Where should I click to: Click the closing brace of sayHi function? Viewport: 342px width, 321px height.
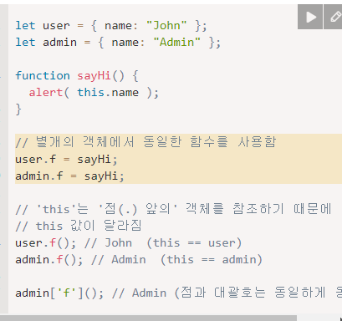tap(18, 110)
